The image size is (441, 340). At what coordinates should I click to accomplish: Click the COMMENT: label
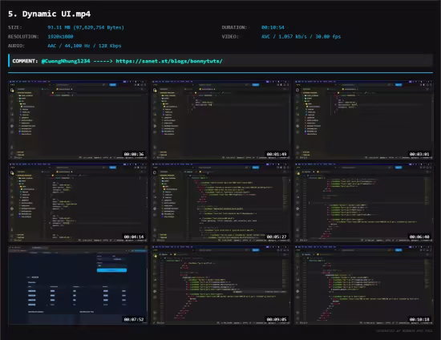(x=25, y=61)
